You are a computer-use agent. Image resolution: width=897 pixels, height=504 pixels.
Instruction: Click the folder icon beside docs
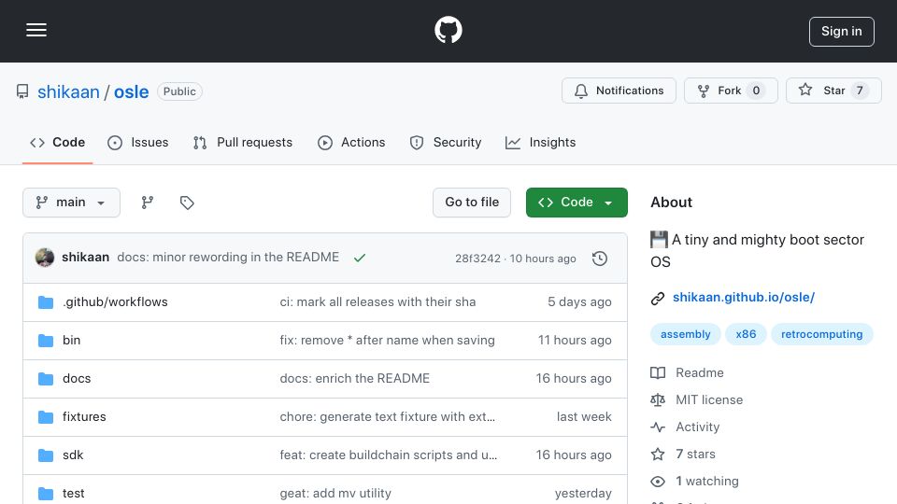tap(46, 379)
